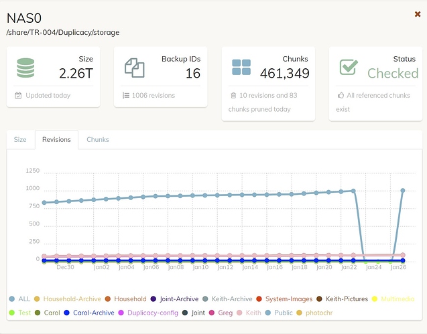
Task: Switch to the Size tab
Action: 20,139
